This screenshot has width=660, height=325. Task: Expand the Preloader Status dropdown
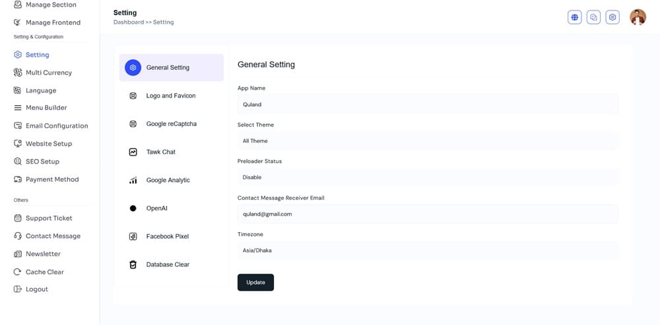click(x=427, y=177)
